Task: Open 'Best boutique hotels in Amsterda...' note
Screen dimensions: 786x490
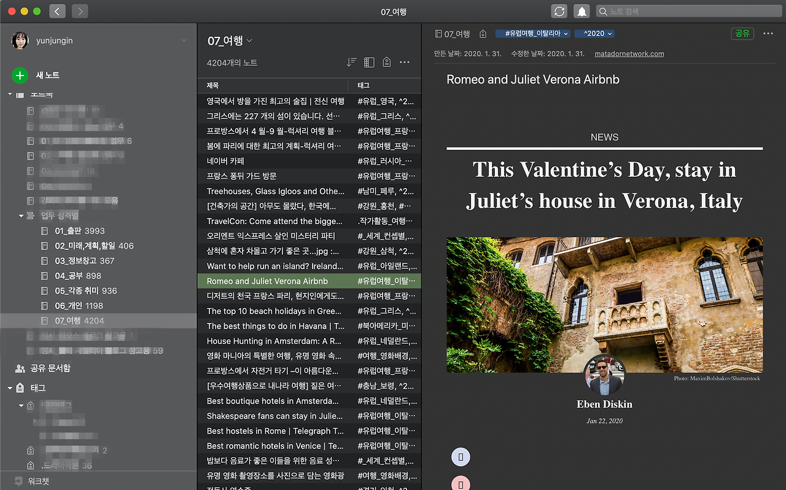Action: tap(309, 401)
